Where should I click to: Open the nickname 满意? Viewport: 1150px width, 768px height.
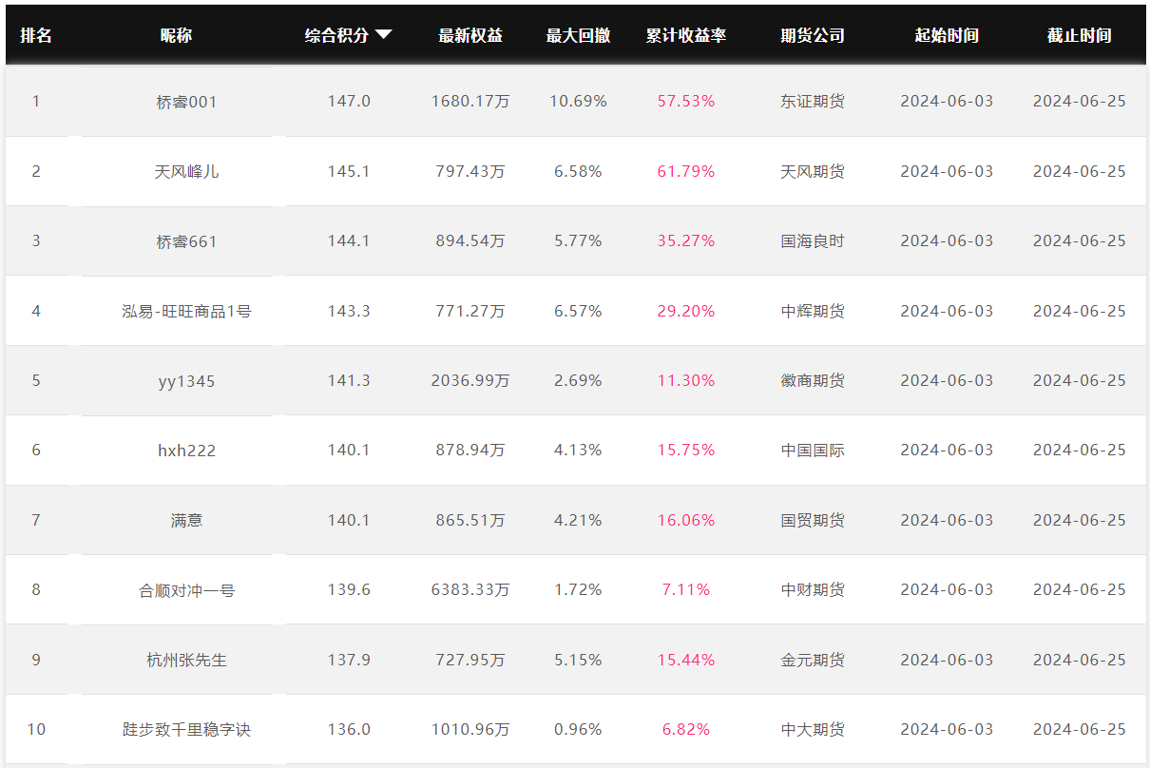(186, 520)
